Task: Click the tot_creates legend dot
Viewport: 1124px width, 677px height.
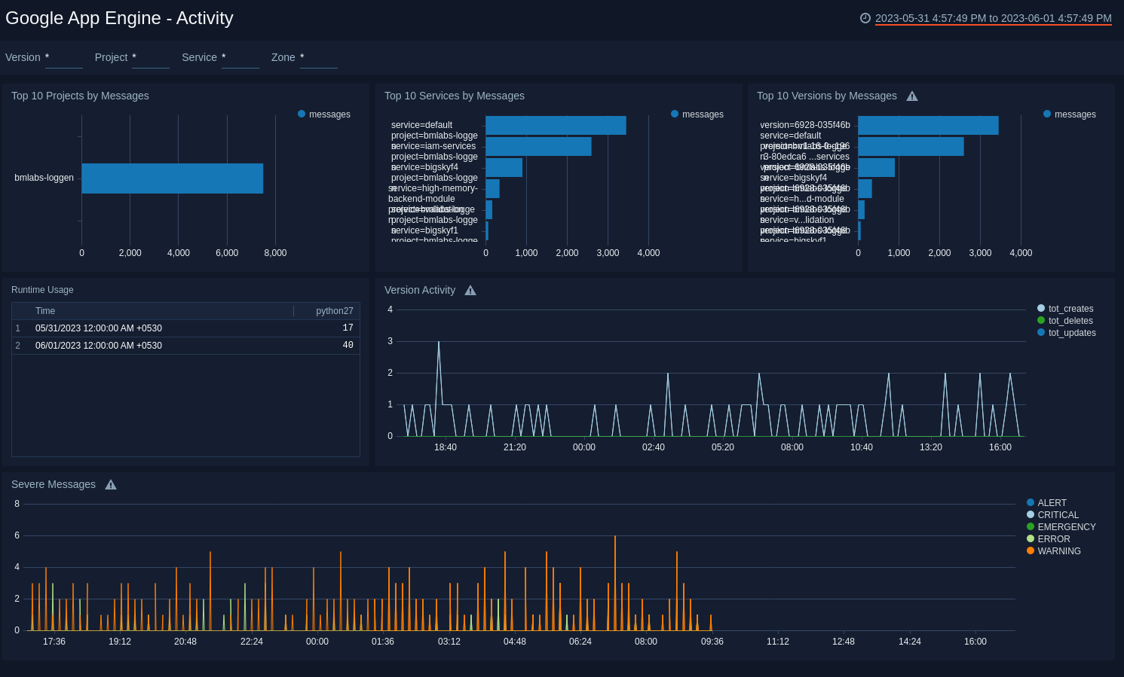Action: pos(1041,308)
